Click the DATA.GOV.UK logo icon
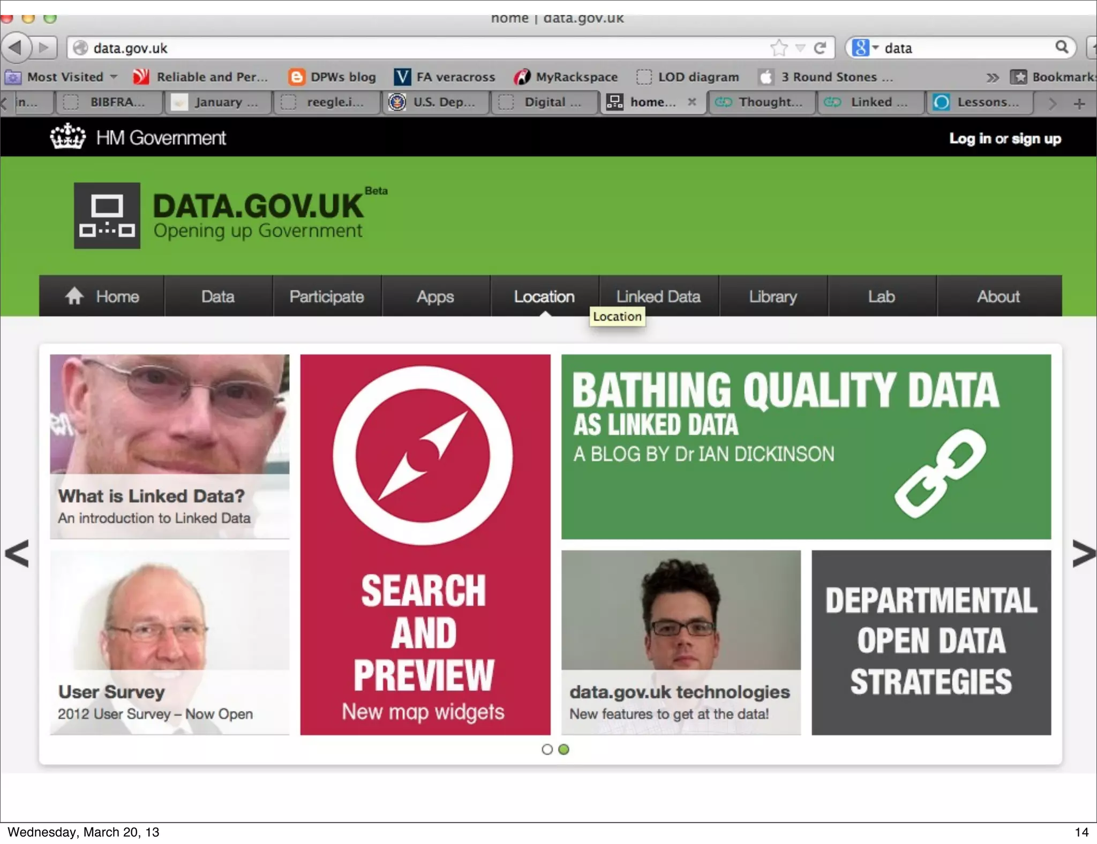1097x844 pixels. 107,215
